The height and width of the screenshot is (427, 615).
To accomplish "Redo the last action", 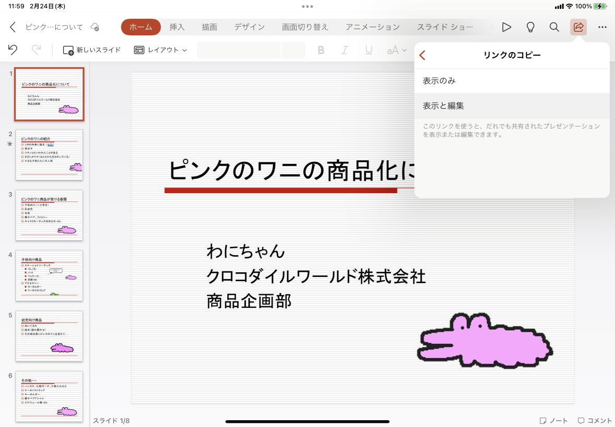I will (x=36, y=50).
